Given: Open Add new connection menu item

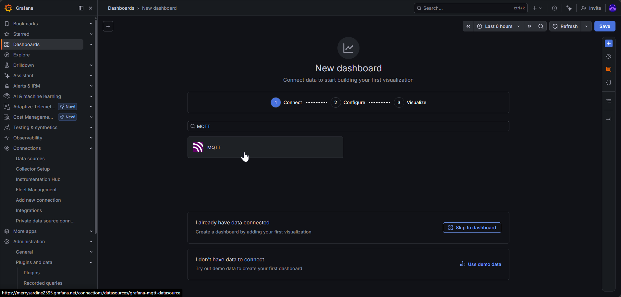Looking at the screenshot, I should [x=38, y=200].
